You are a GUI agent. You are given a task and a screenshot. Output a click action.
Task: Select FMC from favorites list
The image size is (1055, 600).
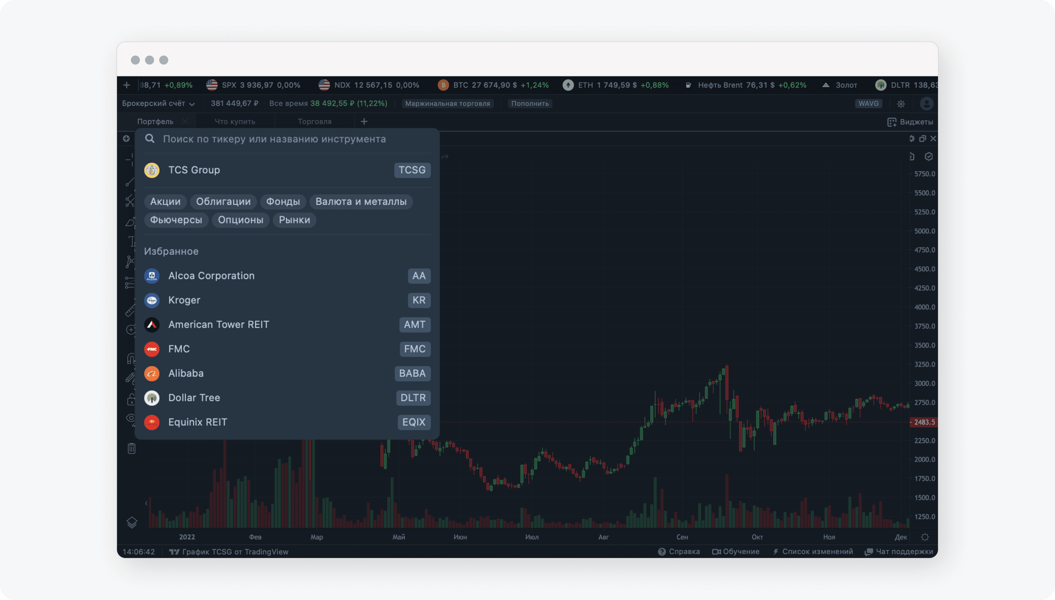tap(287, 349)
